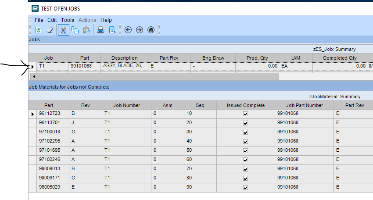The image size is (373, 200).
Task: Open the Tools menu
Action: click(67, 20)
